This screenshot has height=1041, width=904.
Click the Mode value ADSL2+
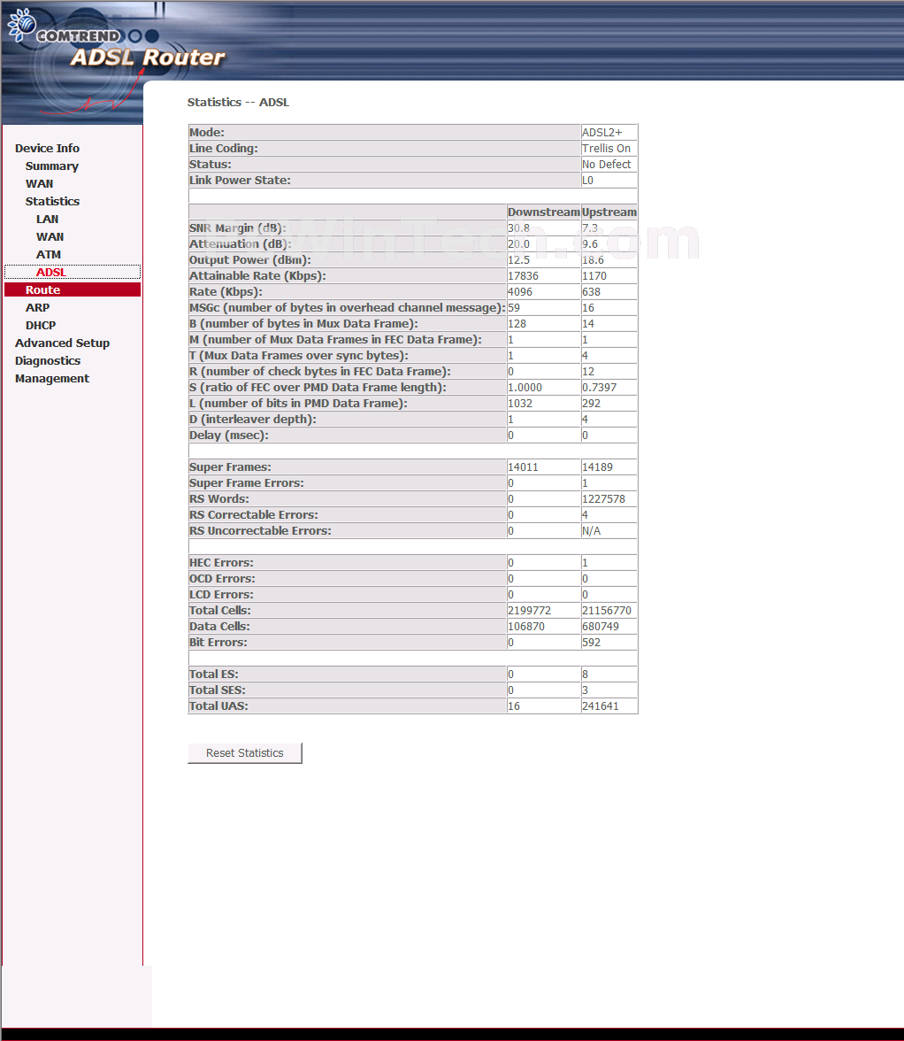coord(602,132)
